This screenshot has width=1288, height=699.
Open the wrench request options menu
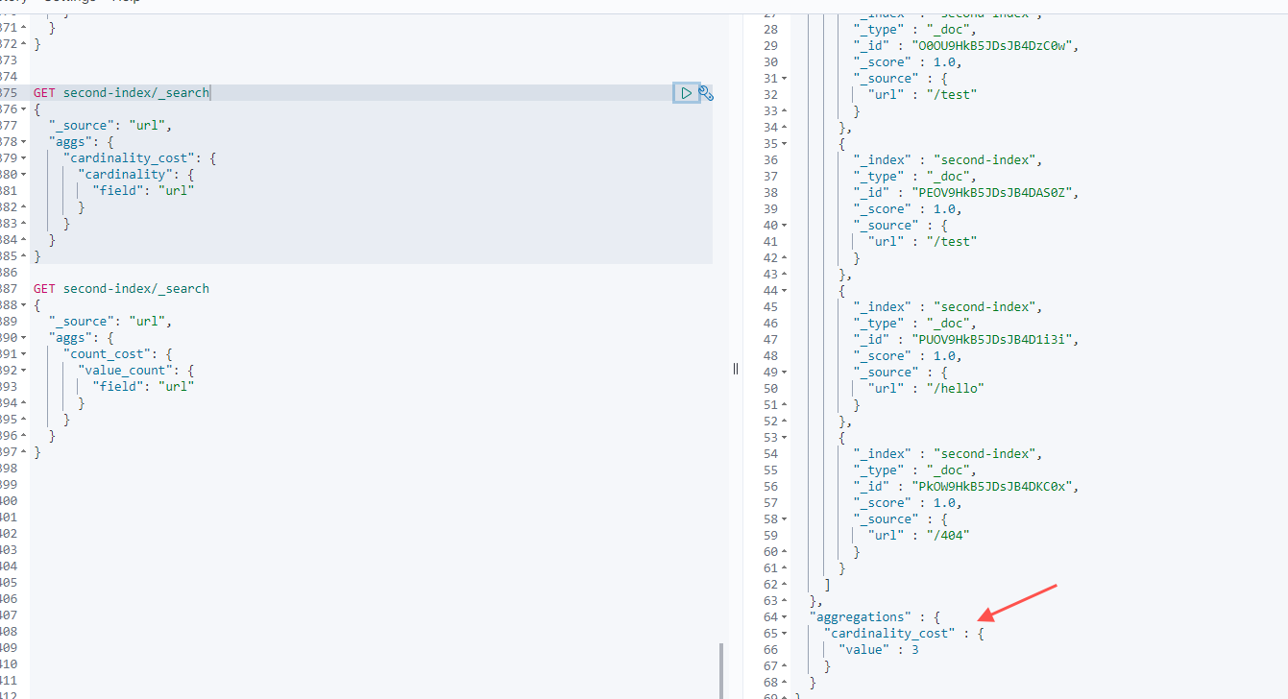coord(706,93)
